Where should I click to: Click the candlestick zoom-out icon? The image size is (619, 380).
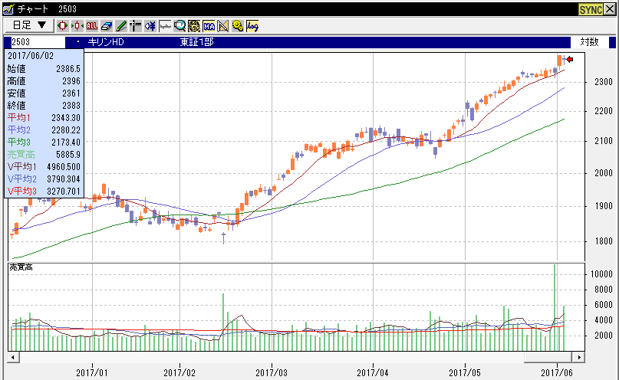77,25
